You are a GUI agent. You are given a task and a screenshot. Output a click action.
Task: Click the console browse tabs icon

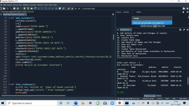click(118, 30)
